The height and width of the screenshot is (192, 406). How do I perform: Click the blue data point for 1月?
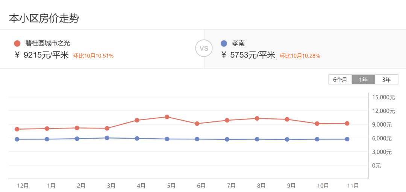(x=47, y=139)
